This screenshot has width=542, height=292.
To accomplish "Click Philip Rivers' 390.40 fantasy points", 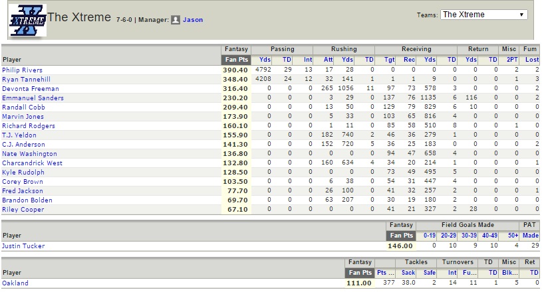I will click(x=235, y=70).
